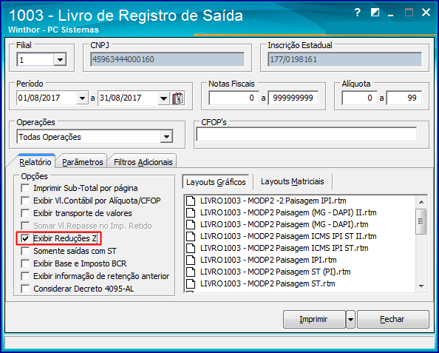Select 'MODP2 Paisagem (MG - DAPI).rtm' entry
The height and width of the screenshot is (353, 439).
[x=284, y=224]
